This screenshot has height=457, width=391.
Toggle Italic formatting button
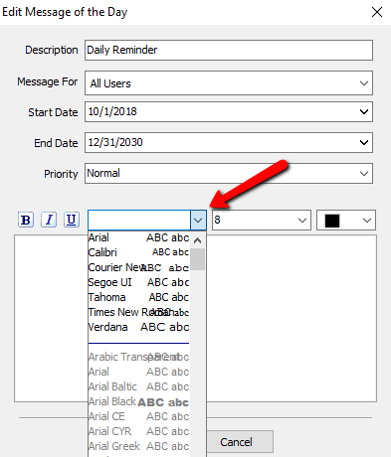pyautogui.click(x=49, y=220)
